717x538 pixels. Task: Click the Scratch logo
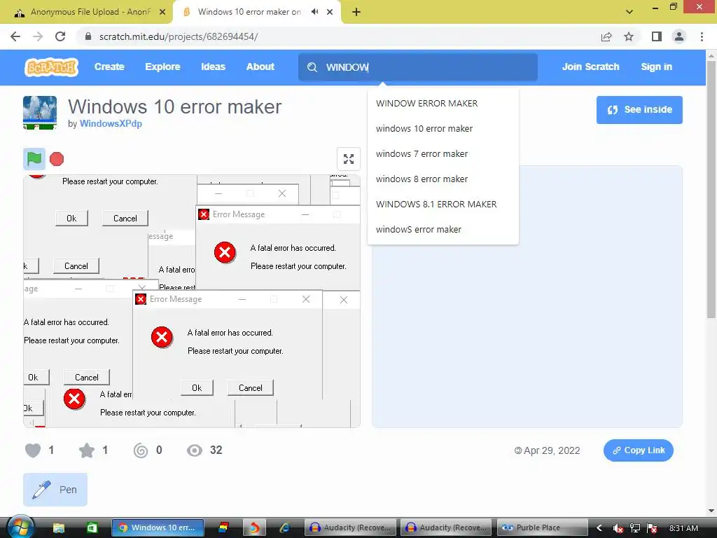[51, 67]
